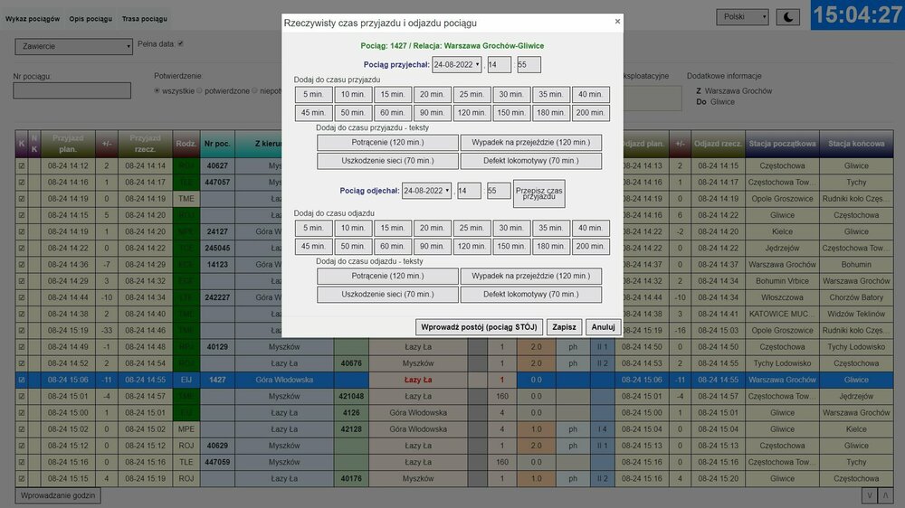Toggle dark mode moon icon
This screenshot has width=905, height=508.
(788, 17)
